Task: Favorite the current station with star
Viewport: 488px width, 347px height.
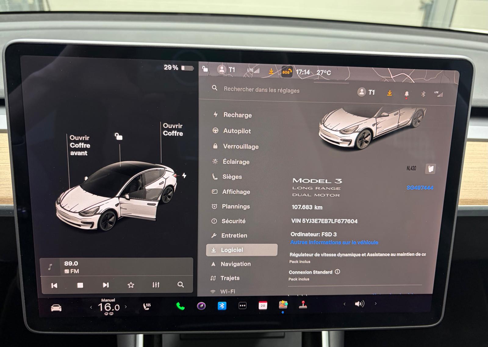Action: 131,285
